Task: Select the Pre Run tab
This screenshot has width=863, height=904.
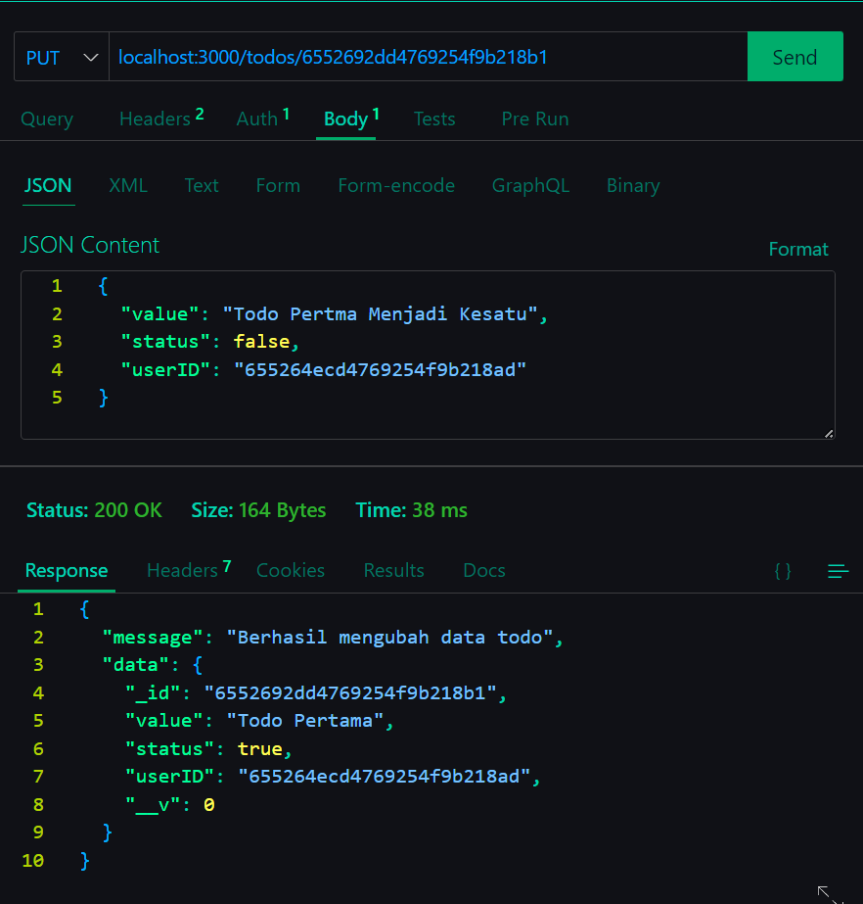Action: [534, 119]
